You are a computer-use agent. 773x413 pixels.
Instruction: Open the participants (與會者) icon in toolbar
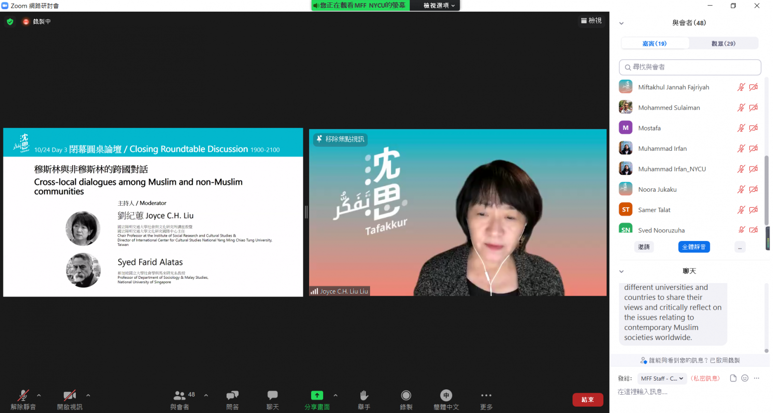point(180,396)
